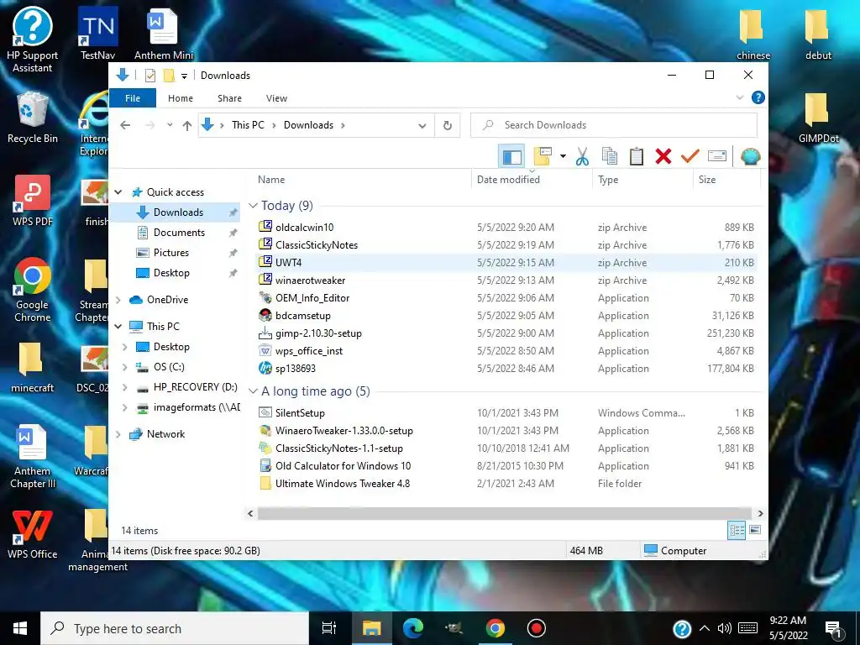Switch to Large icons view button
This screenshot has width=860, height=645.
pyautogui.click(x=755, y=530)
